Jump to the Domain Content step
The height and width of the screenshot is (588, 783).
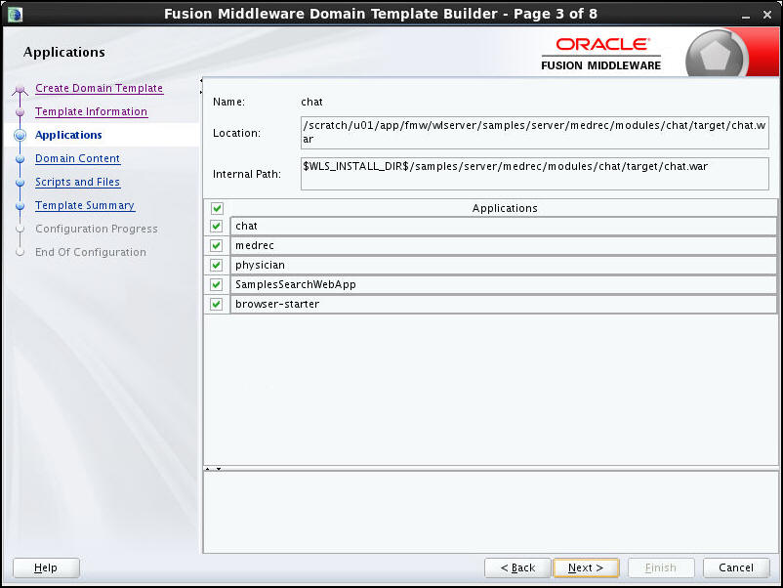coord(77,158)
